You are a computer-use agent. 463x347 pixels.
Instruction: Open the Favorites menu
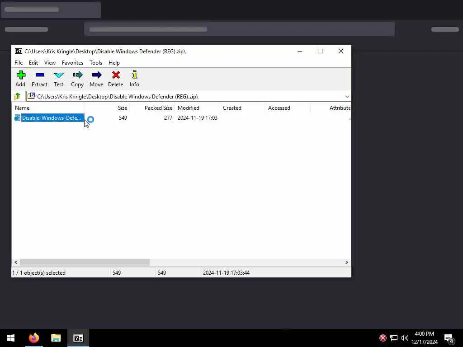72,62
